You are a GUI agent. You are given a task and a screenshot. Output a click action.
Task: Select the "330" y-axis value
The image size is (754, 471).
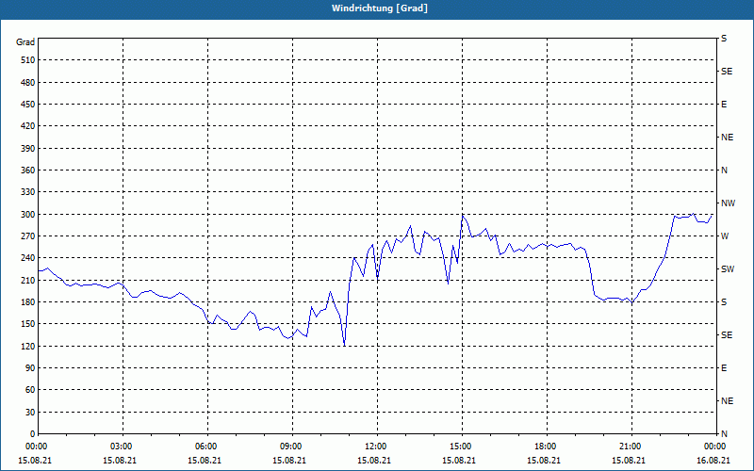pos(28,192)
